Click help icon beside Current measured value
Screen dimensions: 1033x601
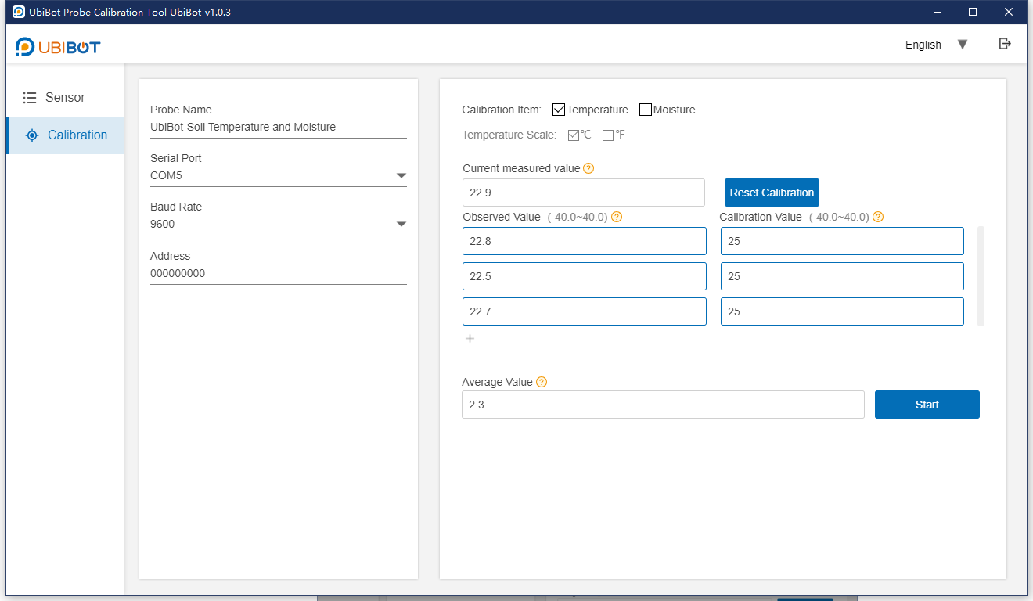pyautogui.click(x=589, y=168)
